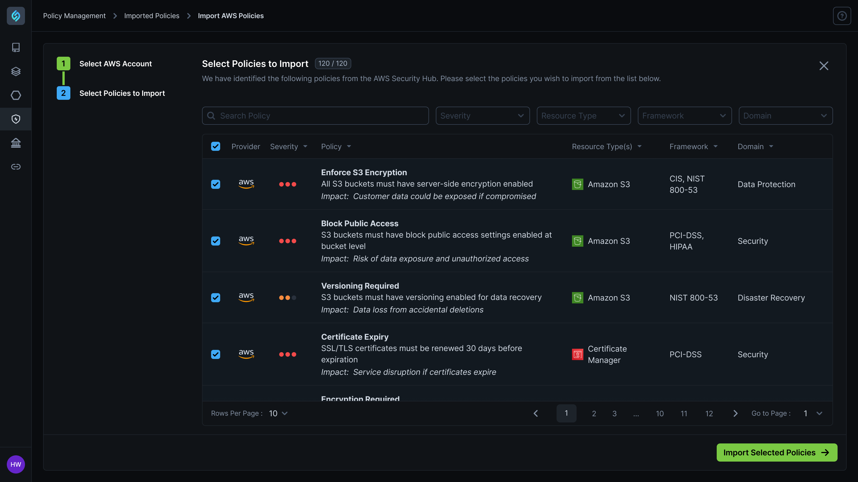Open the link integrations sidebar icon
858x482 pixels.
pyautogui.click(x=16, y=166)
